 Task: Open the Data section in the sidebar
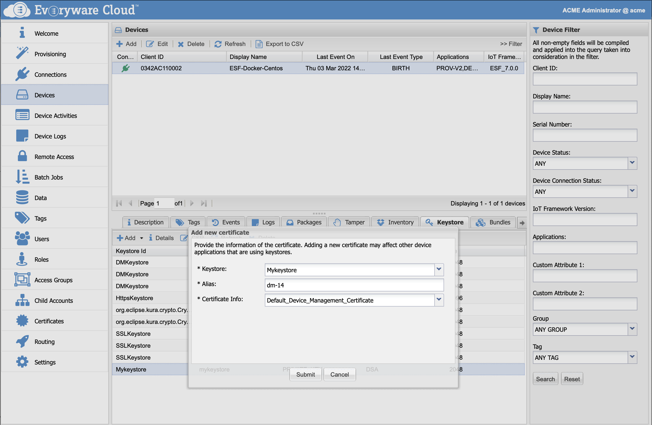tap(54, 197)
